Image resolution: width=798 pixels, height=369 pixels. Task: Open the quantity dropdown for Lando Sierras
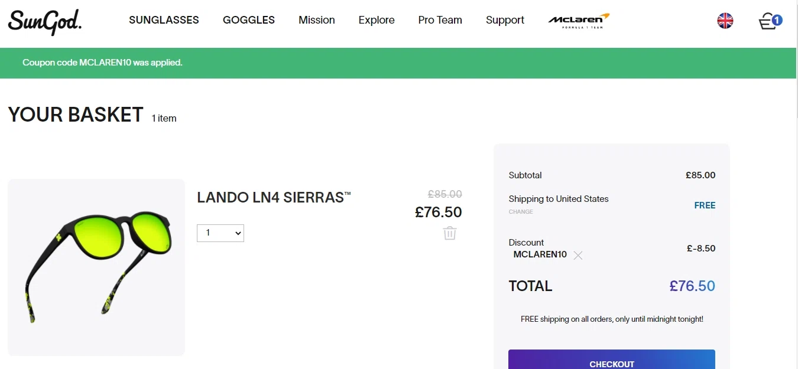[220, 233]
